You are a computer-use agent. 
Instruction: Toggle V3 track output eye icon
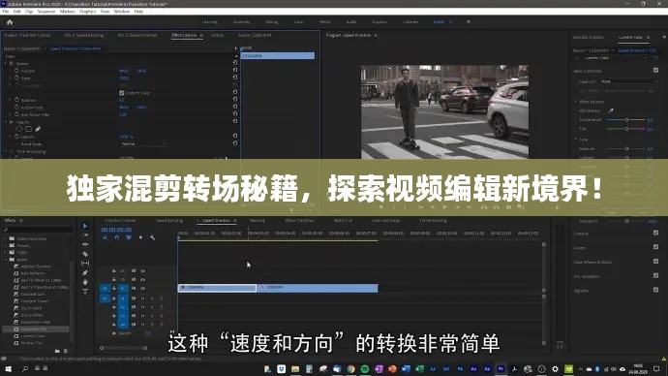coord(142,270)
